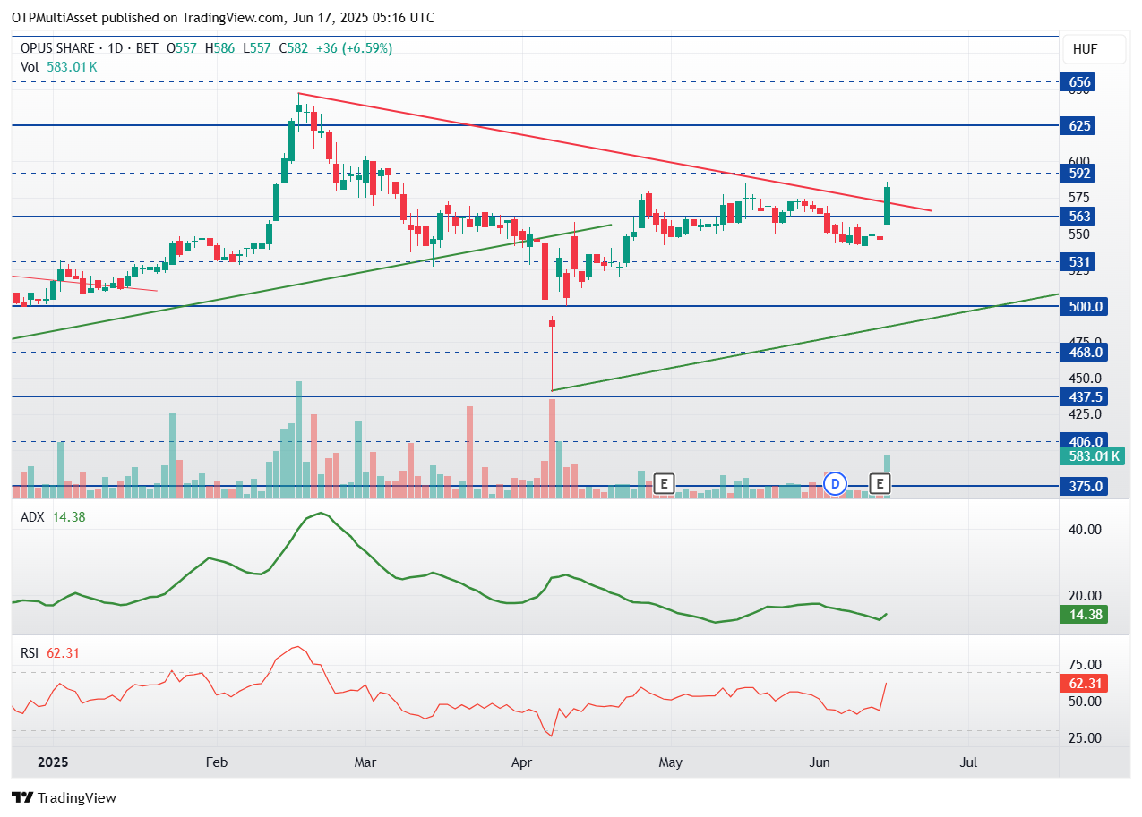Click the Jun label on time axis

pyautogui.click(x=819, y=763)
